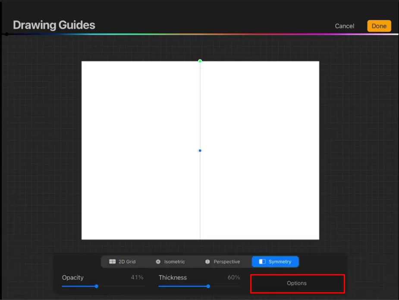The height and width of the screenshot is (300, 399).
Task: Switch to the Isometric guide
Action: [x=170, y=262]
